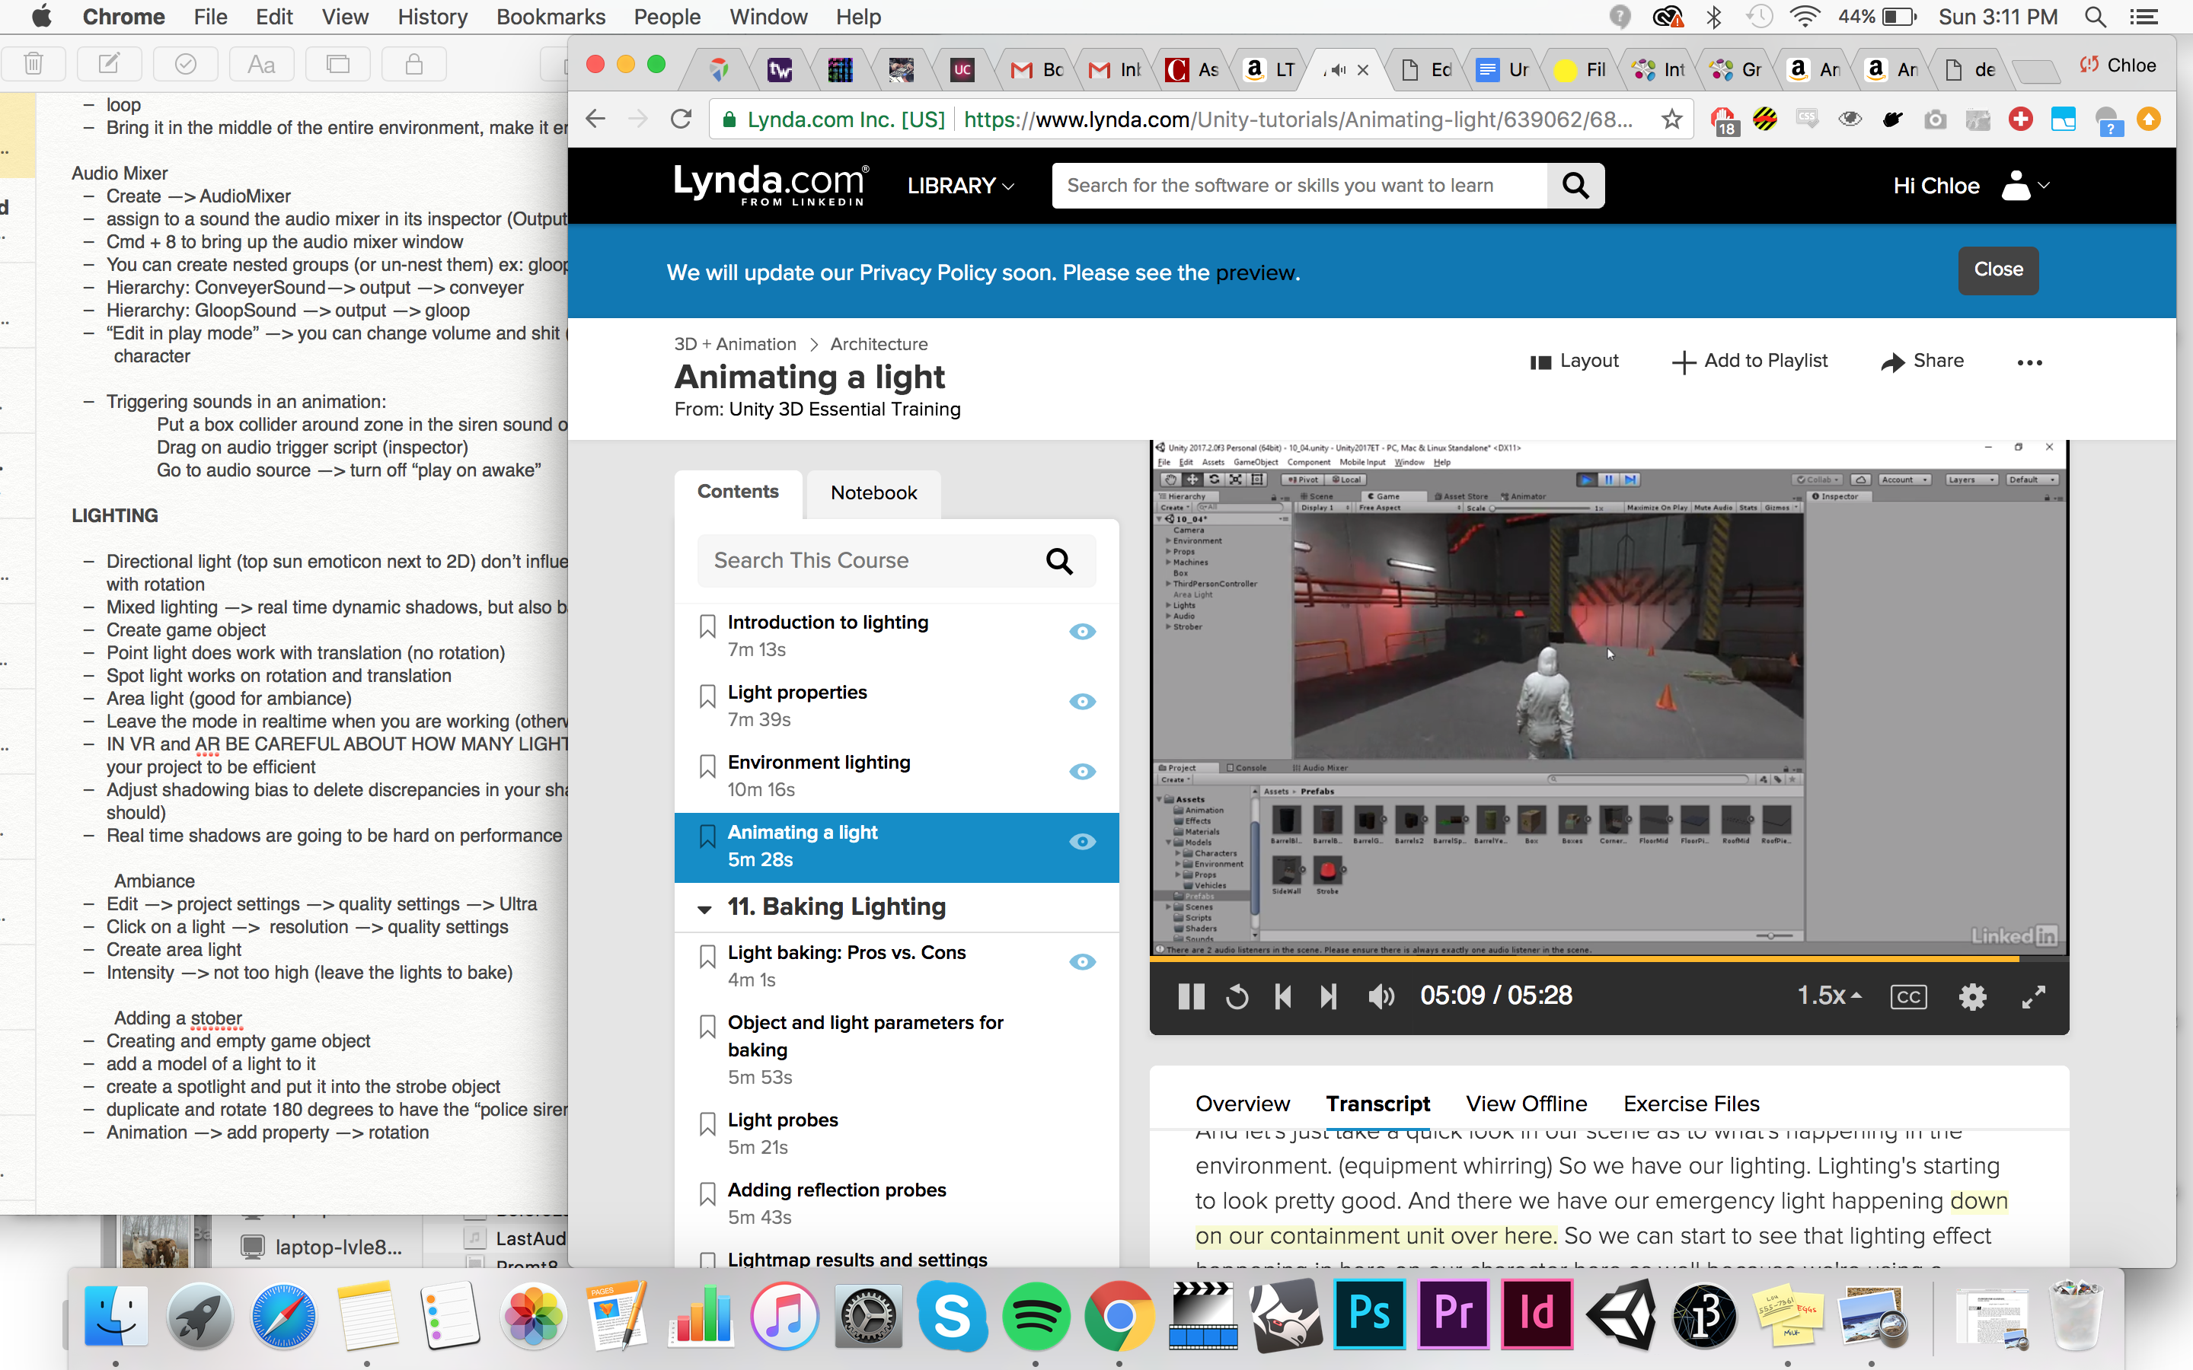The image size is (2193, 1370).
Task: Open the three-dots more options menu
Action: (2029, 362)
